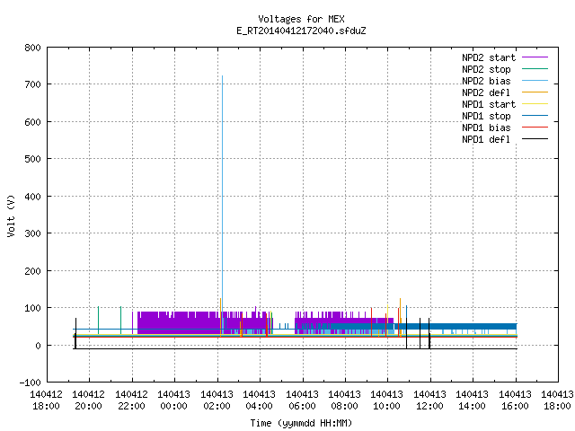Click the 500 y-axis tick label
Viewport: 575px width, 431px height.
tap(32, 159)
